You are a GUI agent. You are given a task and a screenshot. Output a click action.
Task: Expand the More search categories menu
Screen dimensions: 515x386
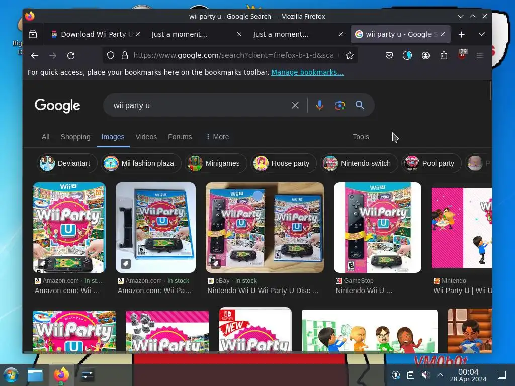click(x=217, y=137)
